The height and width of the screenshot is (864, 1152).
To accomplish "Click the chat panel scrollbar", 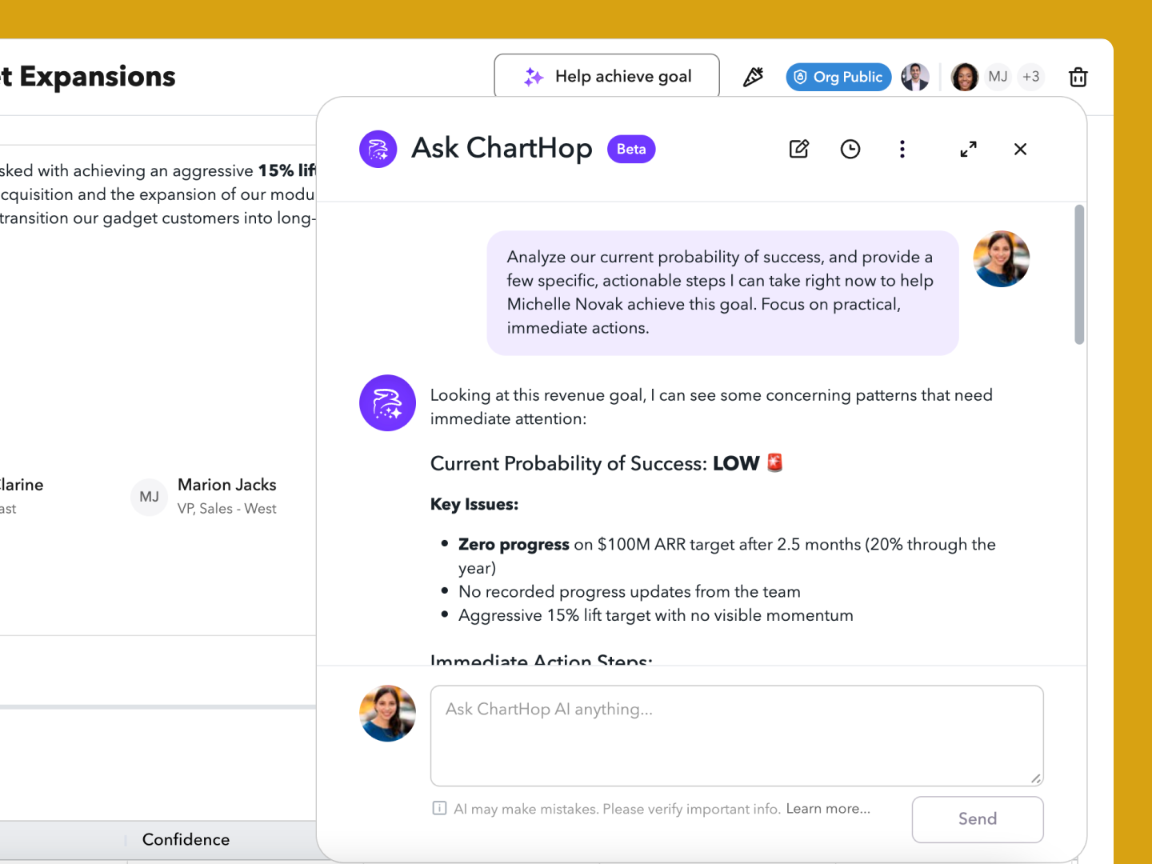I will tap(1079, 274).
